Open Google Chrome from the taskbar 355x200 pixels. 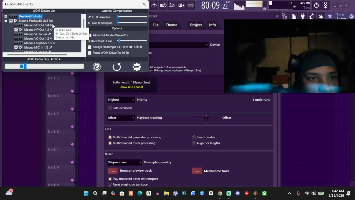(220, 193)
